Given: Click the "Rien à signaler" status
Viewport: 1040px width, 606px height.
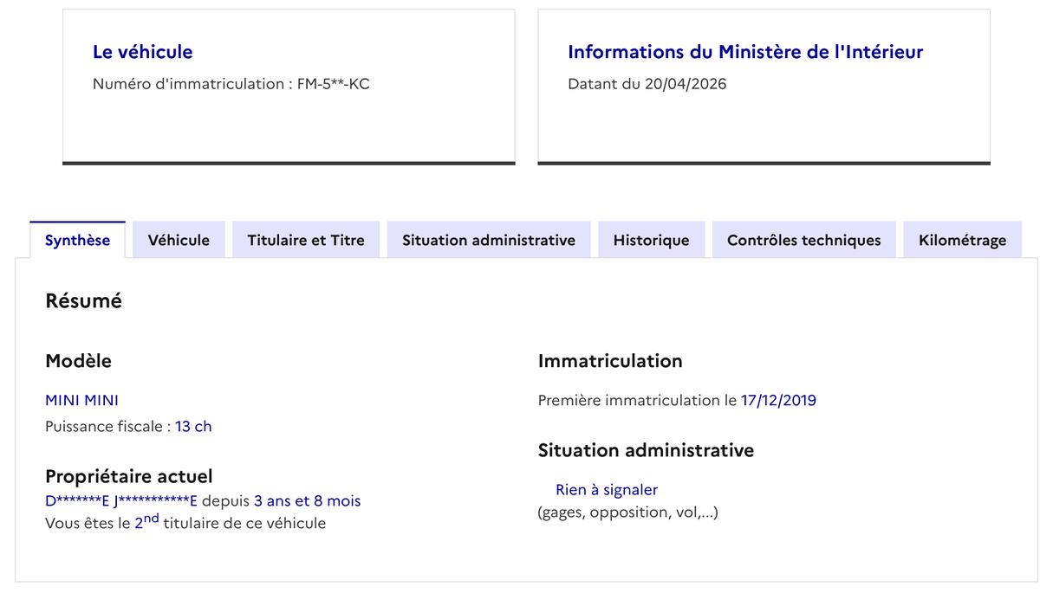Looking at the screenshot, I should (x=607, y=489).
